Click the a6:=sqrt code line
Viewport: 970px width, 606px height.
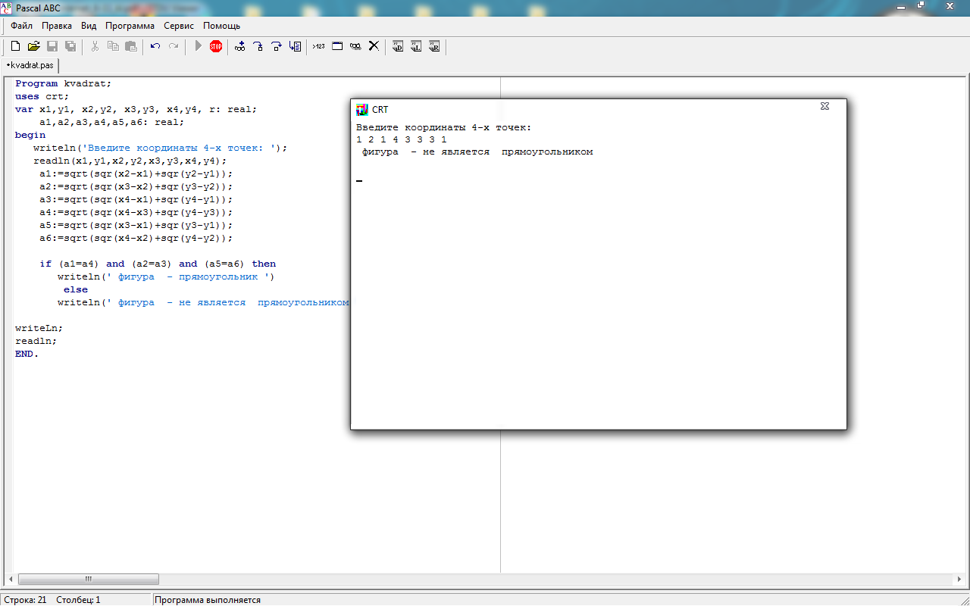[x=136, y=238]
